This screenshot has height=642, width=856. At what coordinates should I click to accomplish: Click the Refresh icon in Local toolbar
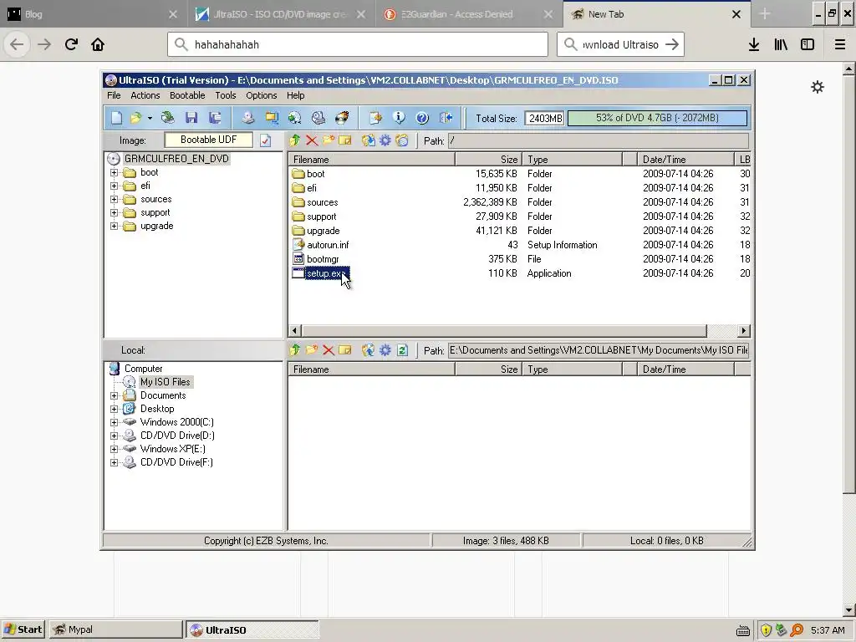click(x=402, y=350)
